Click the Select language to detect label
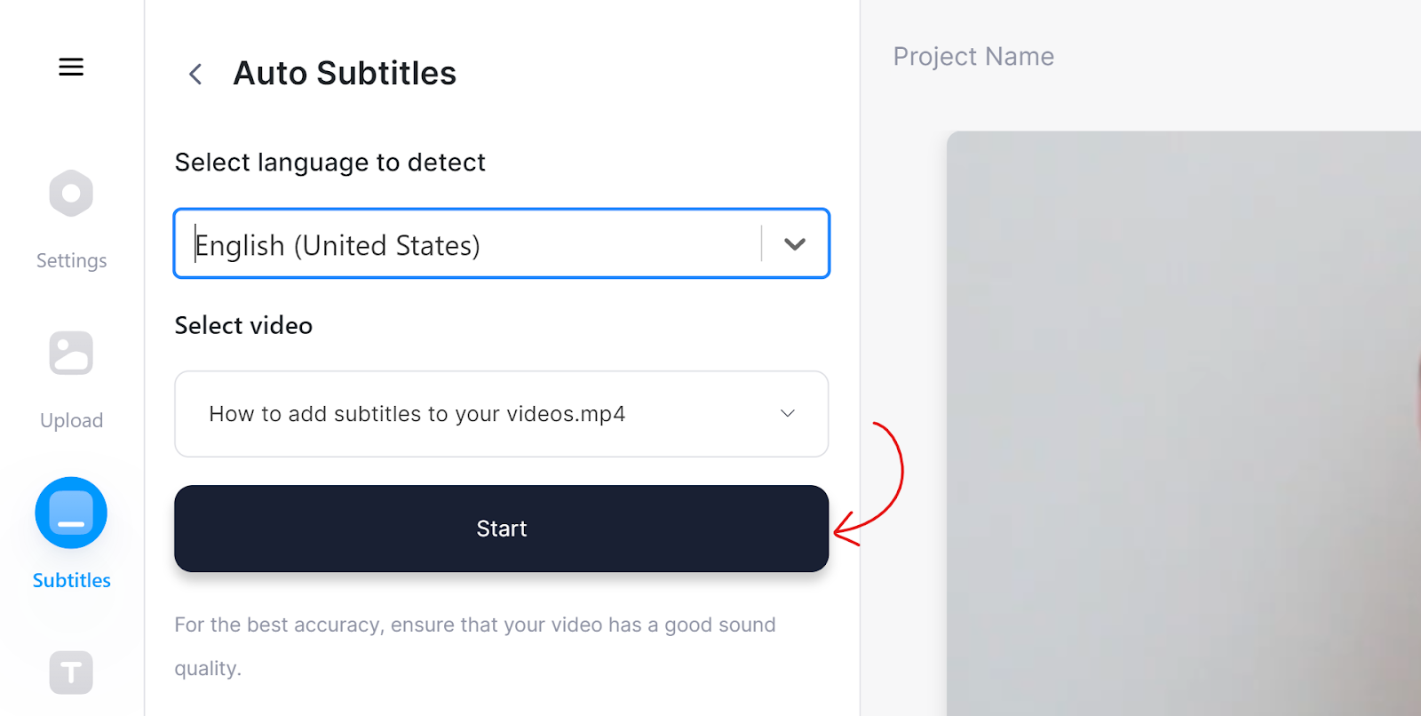The height and width of the screenshot is (716, 1421). [330, 163]
